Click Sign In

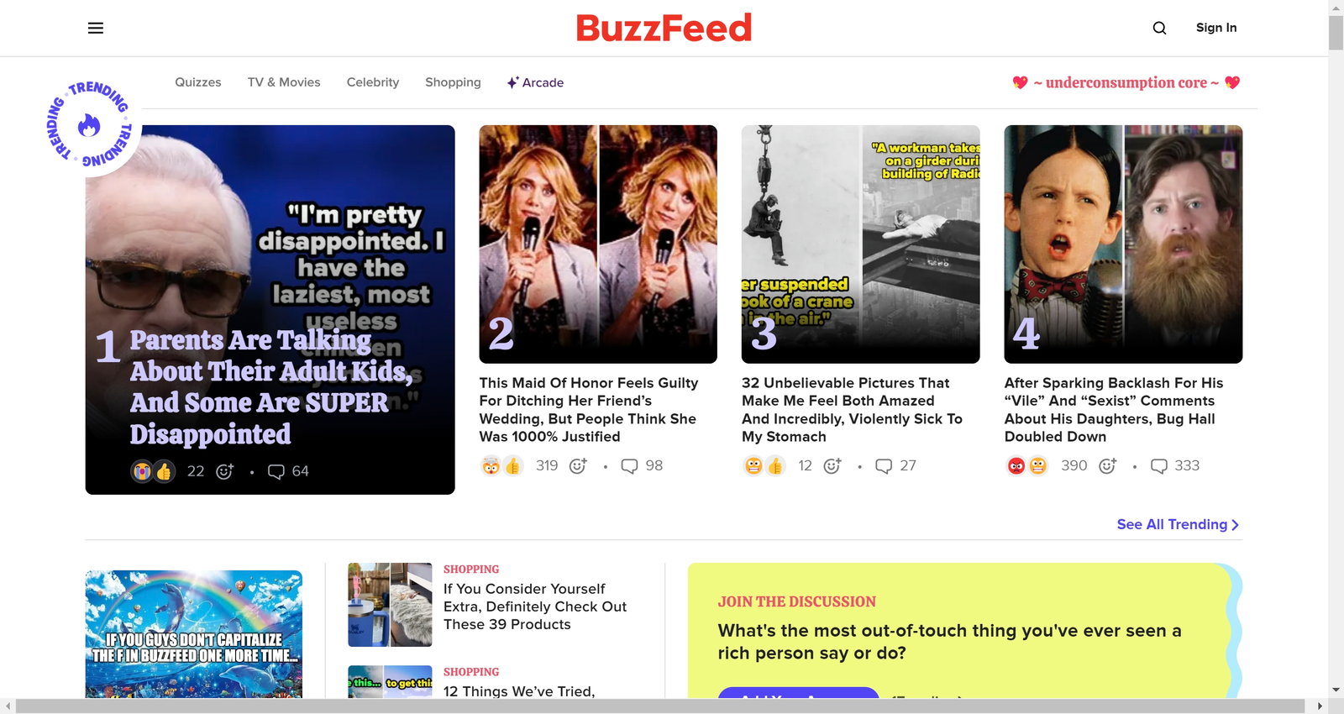click(x=1216, y=28)
